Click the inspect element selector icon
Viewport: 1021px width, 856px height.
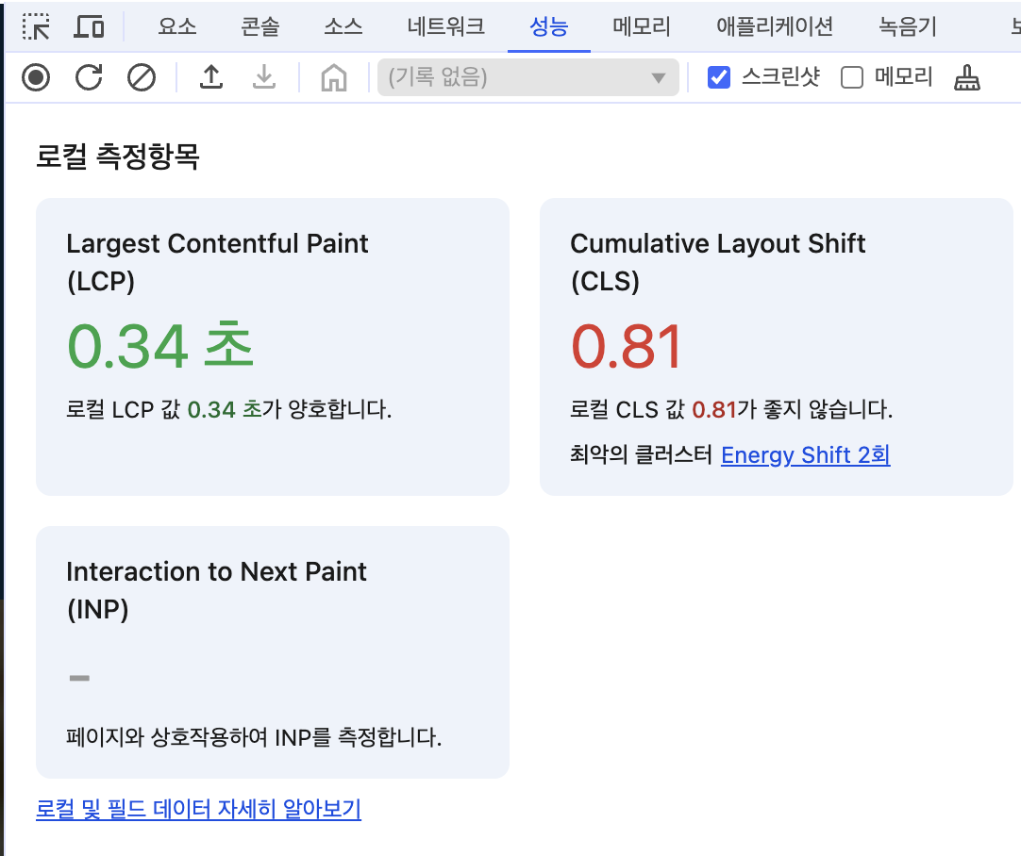click(36, 26)
